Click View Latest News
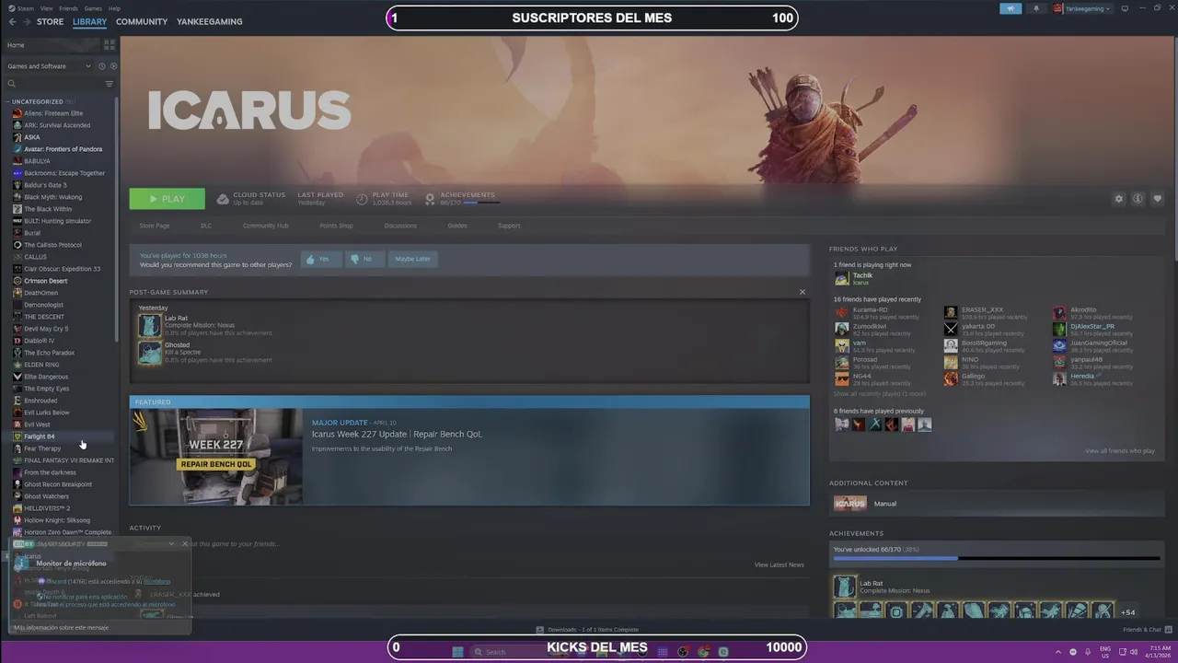The width and height of the screenshot is (1178, 663). coord(779,564)
